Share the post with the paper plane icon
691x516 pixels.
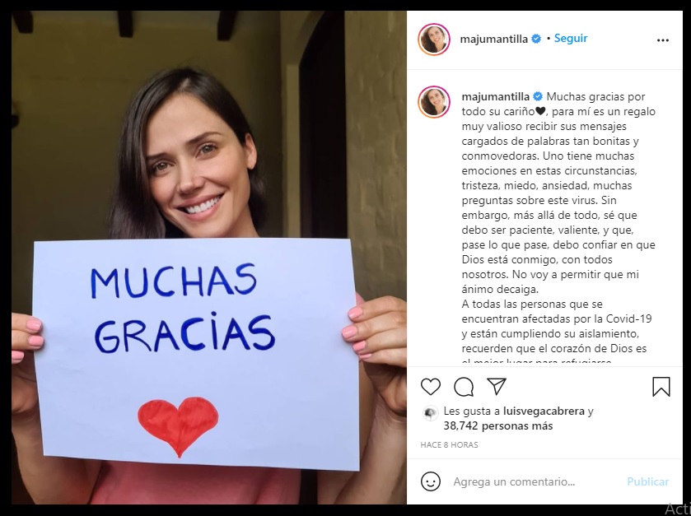pyautogui.click(x=497, y=386)
